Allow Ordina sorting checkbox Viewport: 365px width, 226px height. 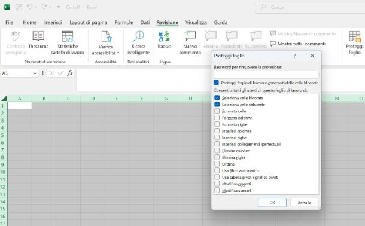pos(217,164)
